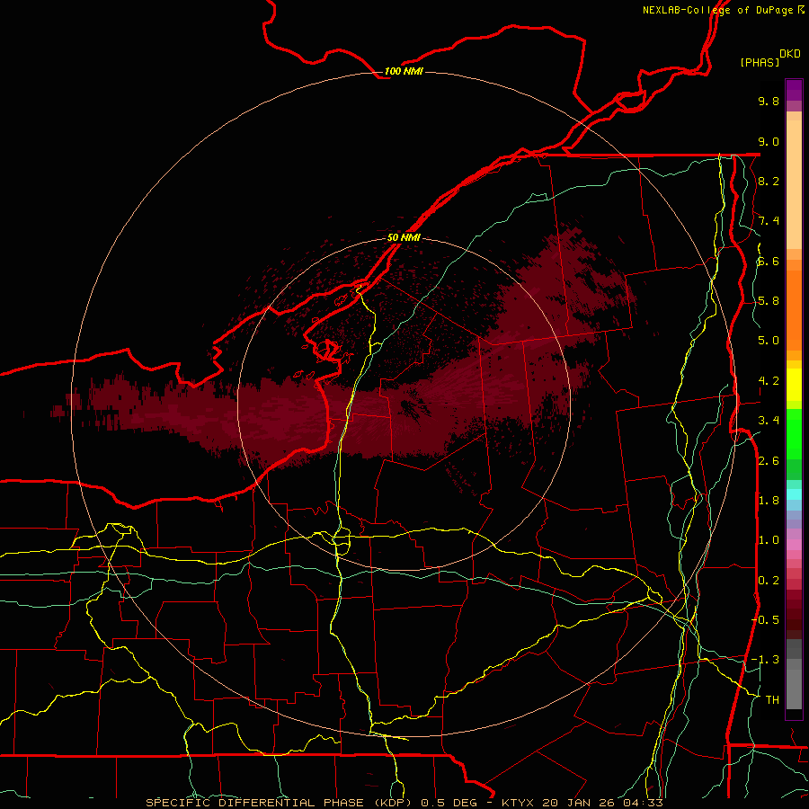Click the cyan band of the color bar
Screen dimensions: 809x809
[x=794, y=494]
